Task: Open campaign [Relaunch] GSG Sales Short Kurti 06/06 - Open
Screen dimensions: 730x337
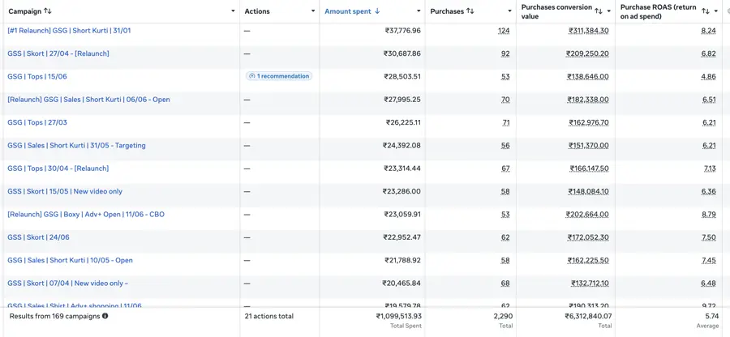Action: click(x=88, y=100)
